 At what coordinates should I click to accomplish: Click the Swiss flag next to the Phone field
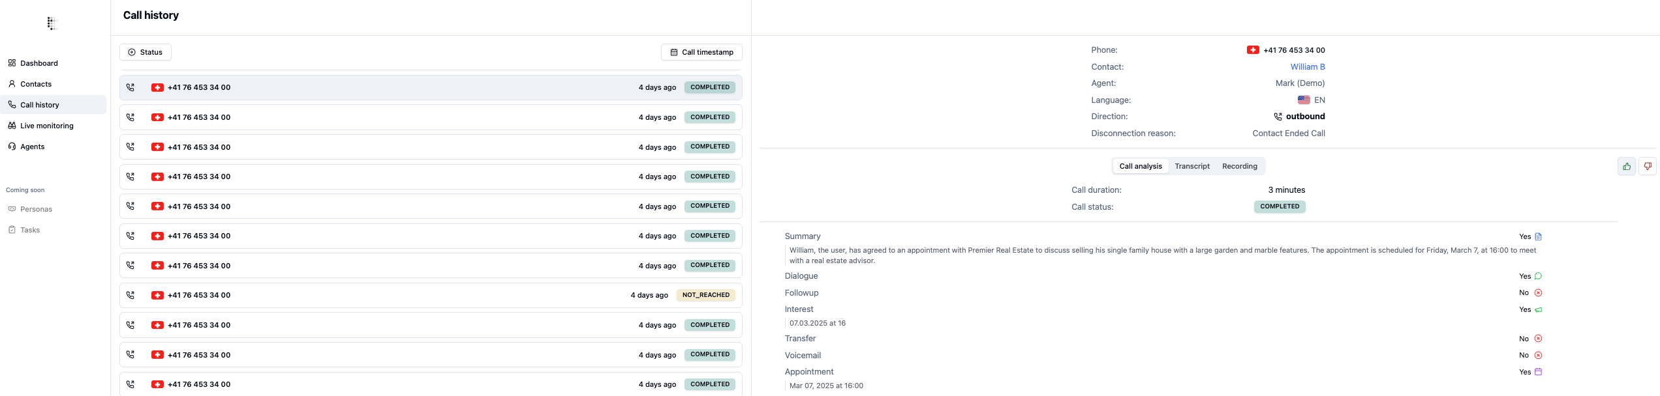click(1253, 50)
